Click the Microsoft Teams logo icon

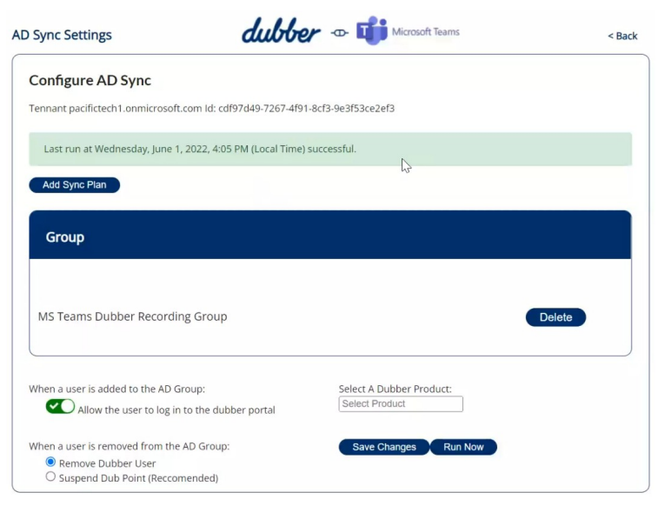371,30
